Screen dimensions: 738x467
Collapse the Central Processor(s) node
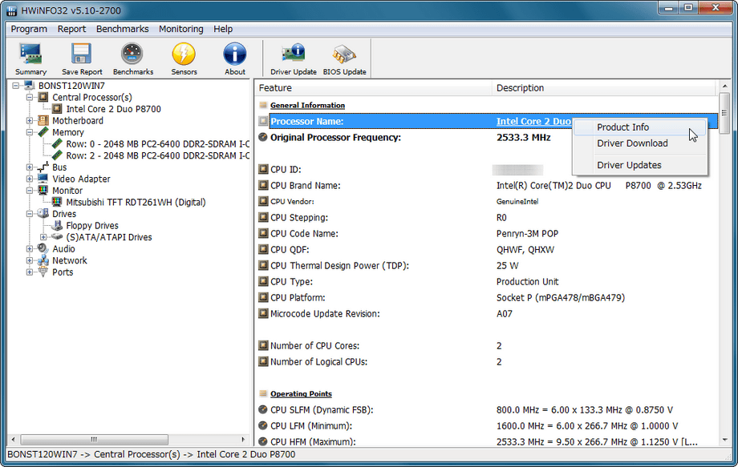[x=30, y=97]
